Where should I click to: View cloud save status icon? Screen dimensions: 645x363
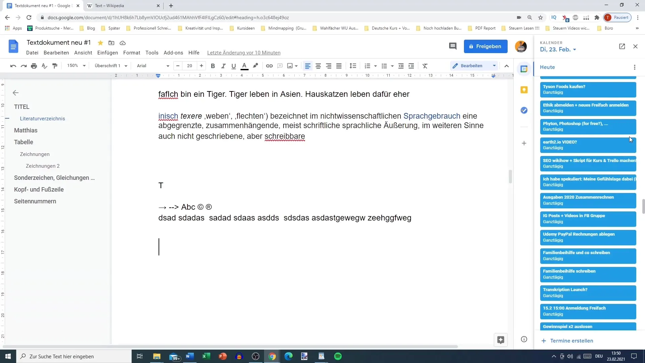(x=123, y=43)
